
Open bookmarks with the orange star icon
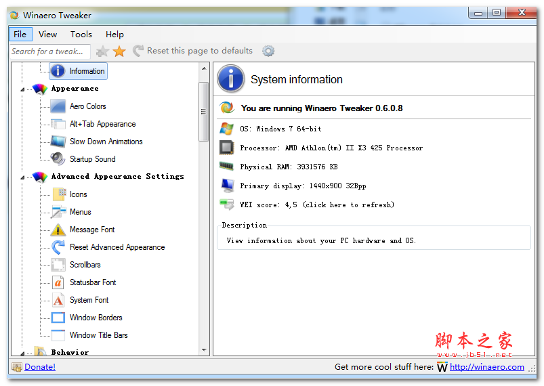[x=119, y=51]
